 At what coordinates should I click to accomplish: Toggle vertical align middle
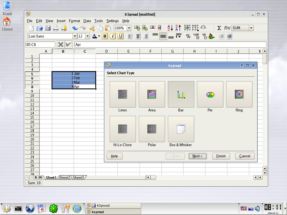point(163,36)
